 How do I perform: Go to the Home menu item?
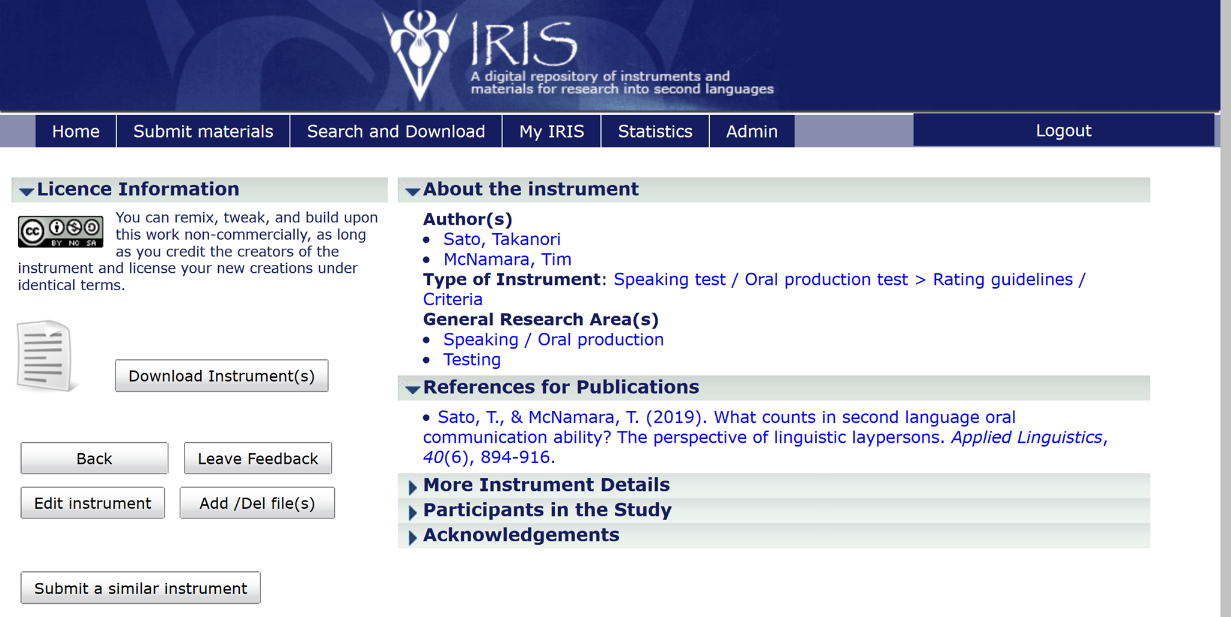(x=76, y=131)
